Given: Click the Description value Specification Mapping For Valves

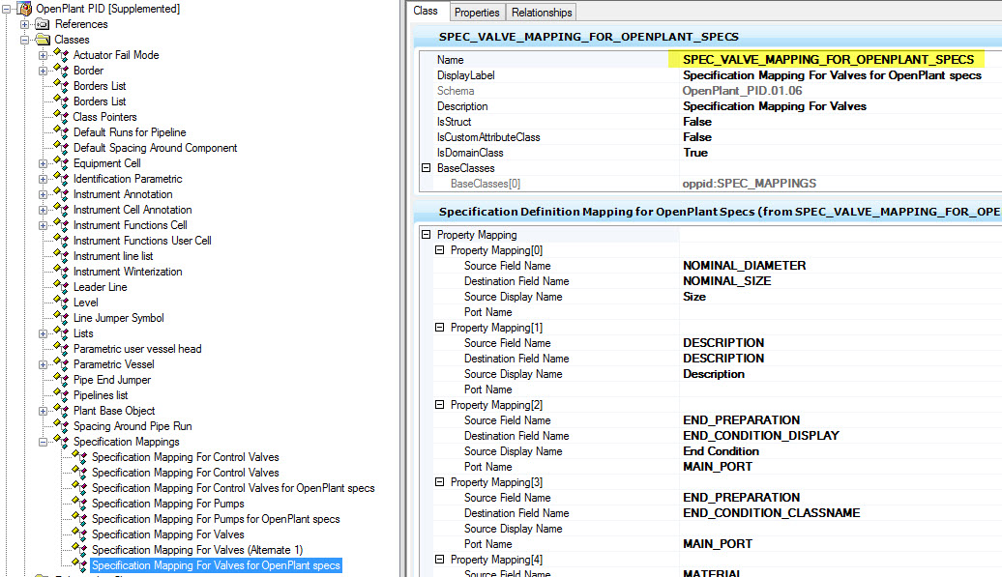Looking at the screenshot, I should pyautogui.click(x=775, y=106).
